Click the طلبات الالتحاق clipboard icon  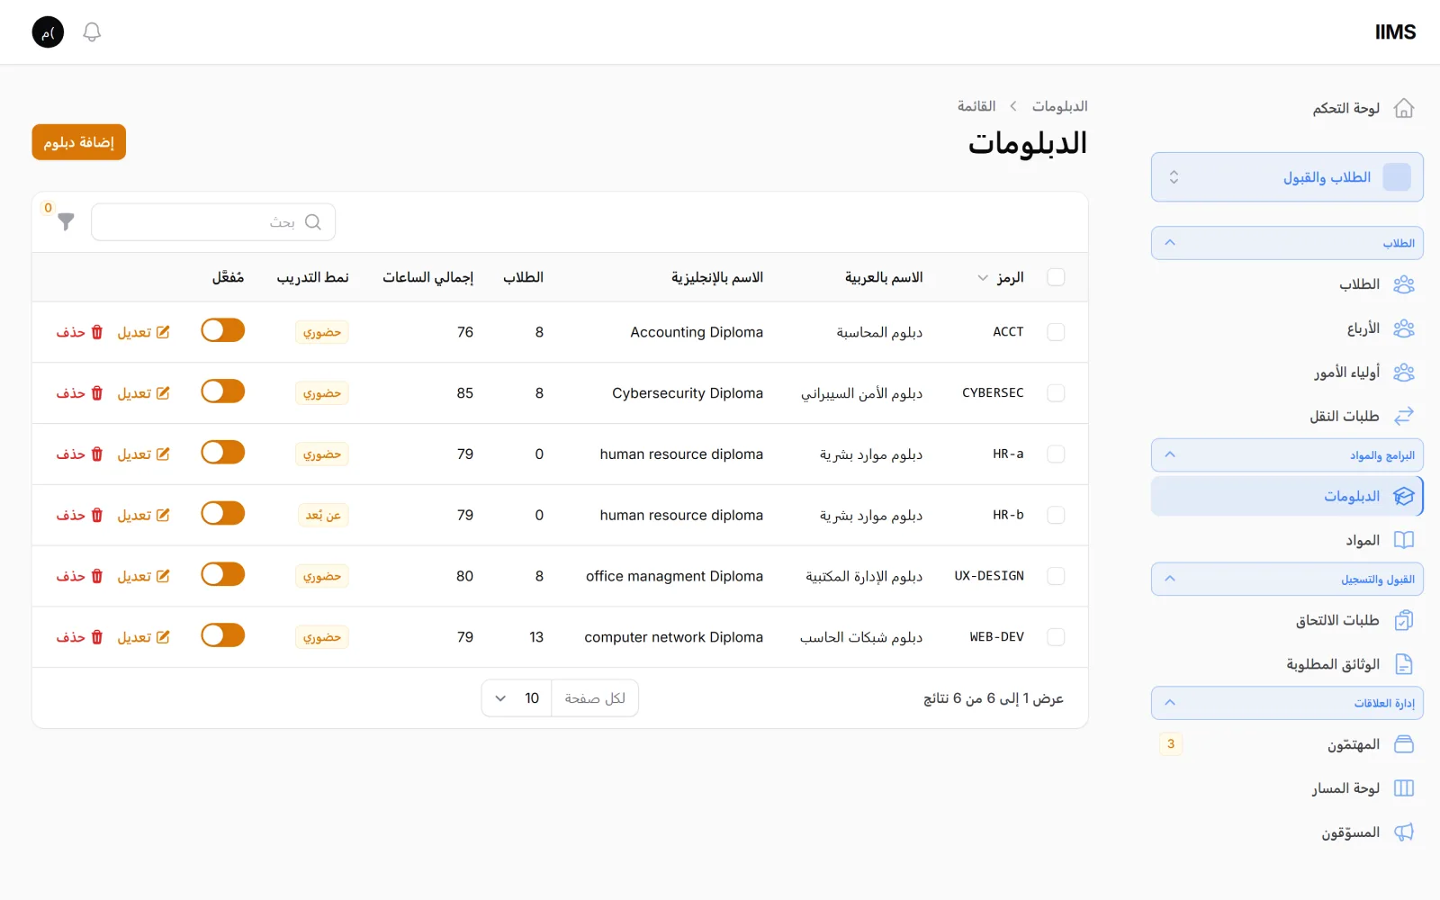[x=1404, y=620]
